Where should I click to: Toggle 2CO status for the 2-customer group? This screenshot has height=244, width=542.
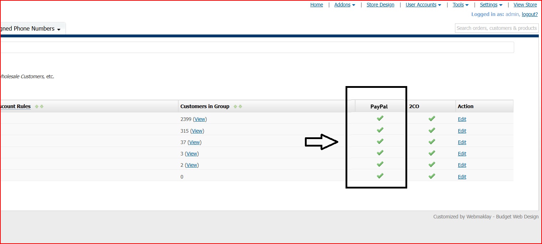point(432,165)
